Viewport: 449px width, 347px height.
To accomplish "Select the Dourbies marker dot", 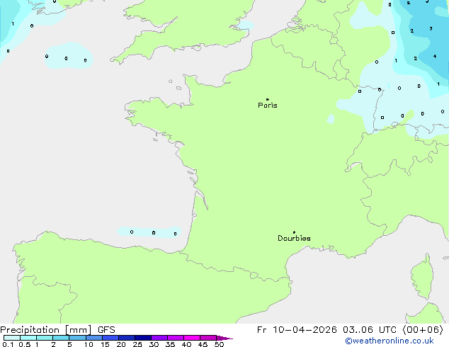I will (x=294, y=232).
